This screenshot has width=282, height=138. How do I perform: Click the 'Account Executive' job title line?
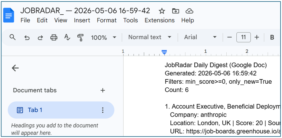click(223, 106)
